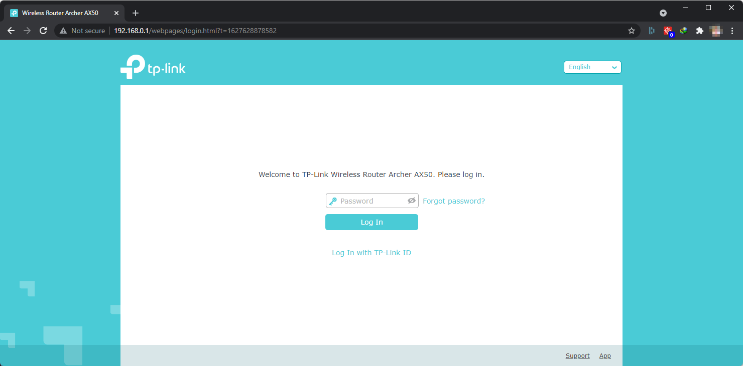
Task: Open Chrome three-dot menu
Action: [x=732, y=31]
